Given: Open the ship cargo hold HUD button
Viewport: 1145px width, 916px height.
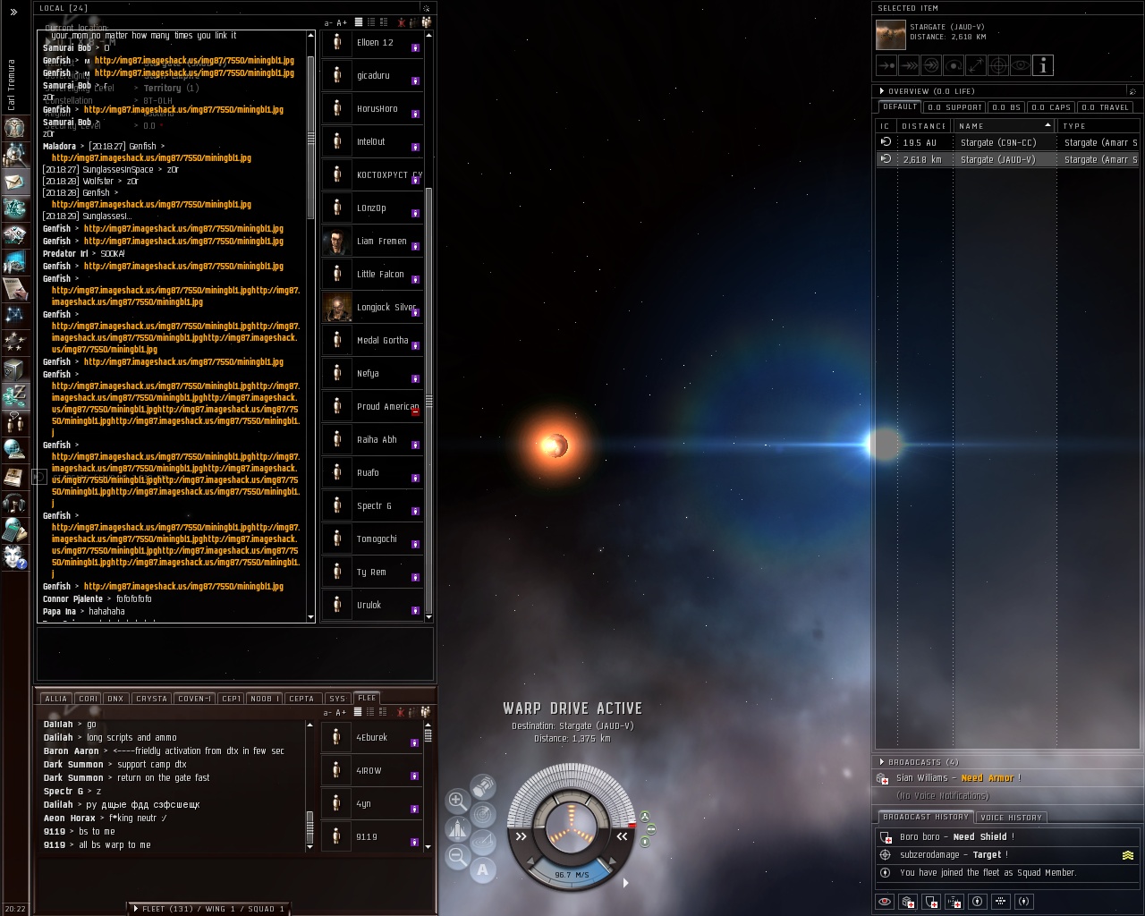Looking at the screenshot, I should click(483, 786).
